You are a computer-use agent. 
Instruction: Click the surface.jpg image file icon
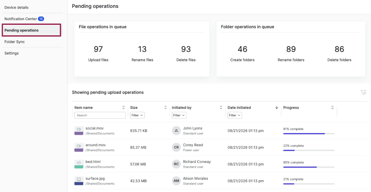click(79, 180)
